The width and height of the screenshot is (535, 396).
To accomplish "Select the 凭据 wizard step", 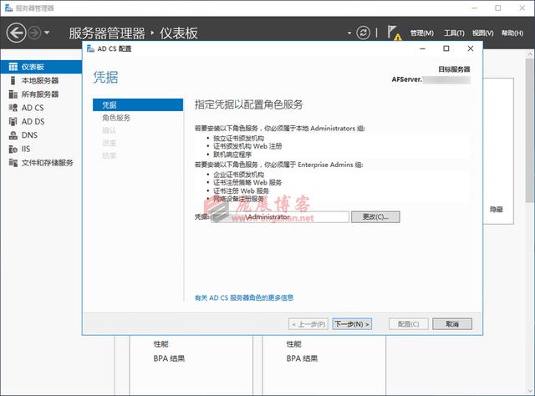I will pos(138,105).
